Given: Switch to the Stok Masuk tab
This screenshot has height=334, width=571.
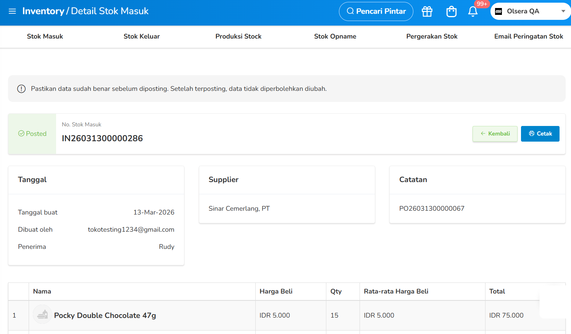Looking at the screenshot, I should click(x=45, y=37).
